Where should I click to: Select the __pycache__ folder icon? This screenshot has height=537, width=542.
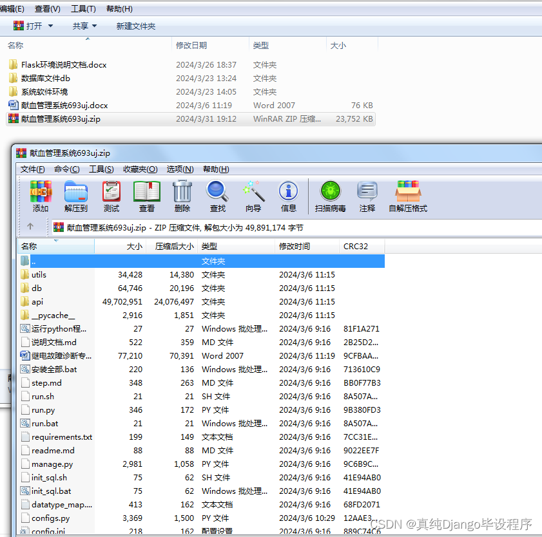click(24, 316)
